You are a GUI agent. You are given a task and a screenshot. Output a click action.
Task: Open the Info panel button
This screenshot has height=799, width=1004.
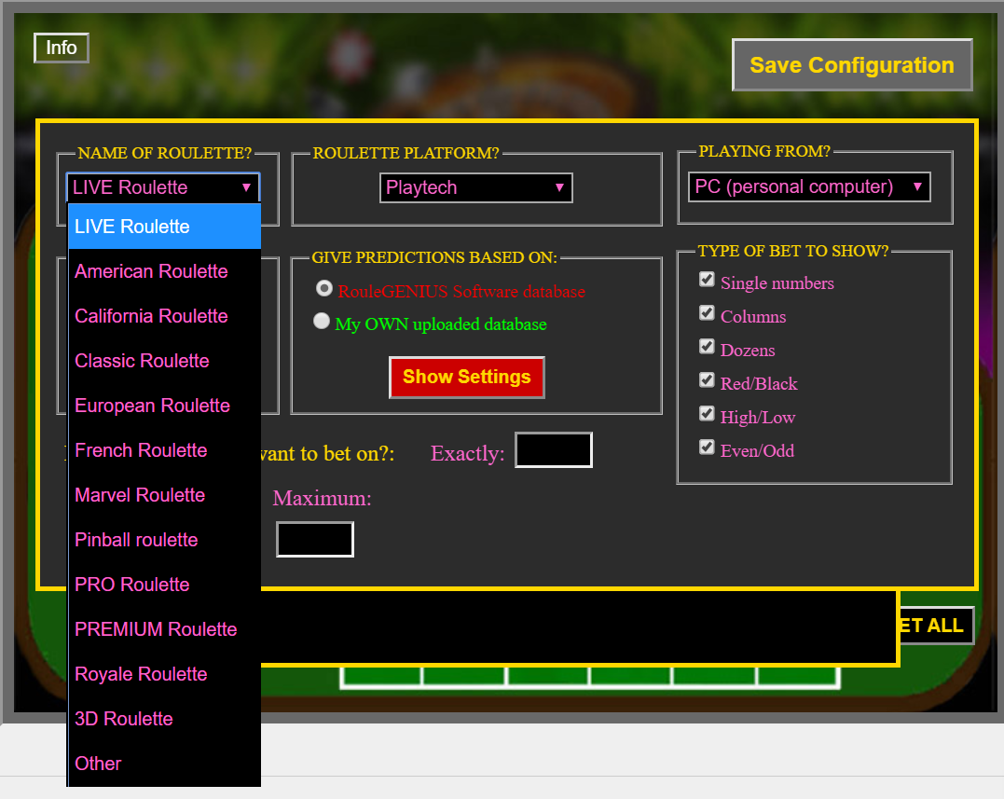tap(62, 48)
